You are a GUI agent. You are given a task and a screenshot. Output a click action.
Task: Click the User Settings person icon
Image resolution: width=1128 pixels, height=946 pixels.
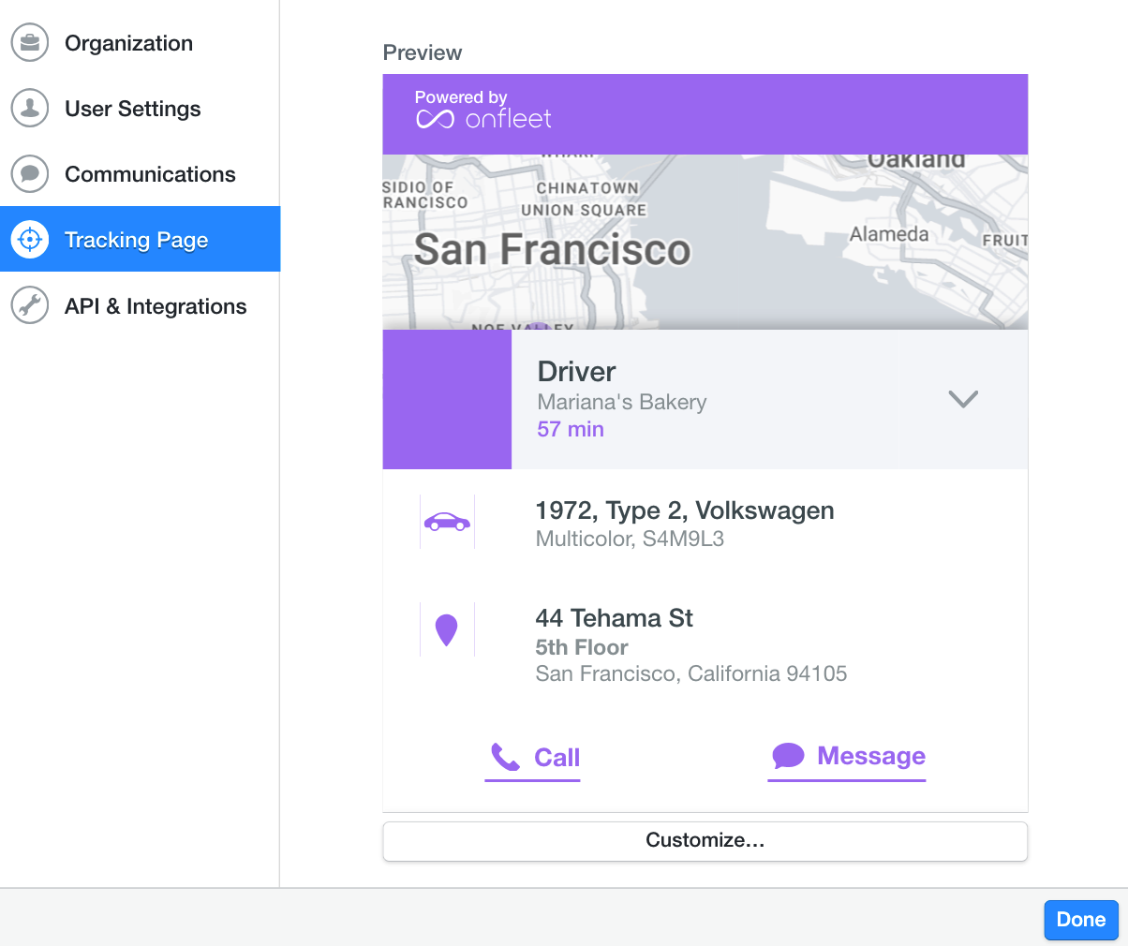pos(30,109)
